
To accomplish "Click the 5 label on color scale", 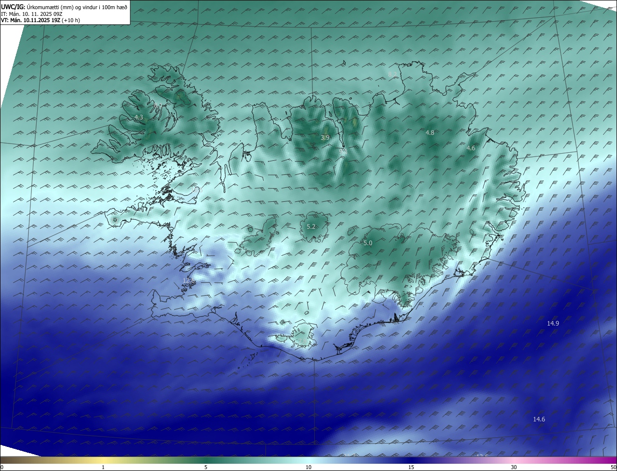I will [206, 467].
